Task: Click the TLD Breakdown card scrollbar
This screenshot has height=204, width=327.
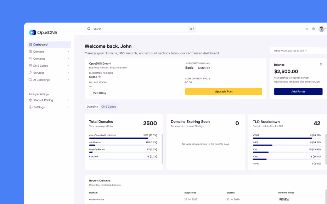Action: click(326, 149)
